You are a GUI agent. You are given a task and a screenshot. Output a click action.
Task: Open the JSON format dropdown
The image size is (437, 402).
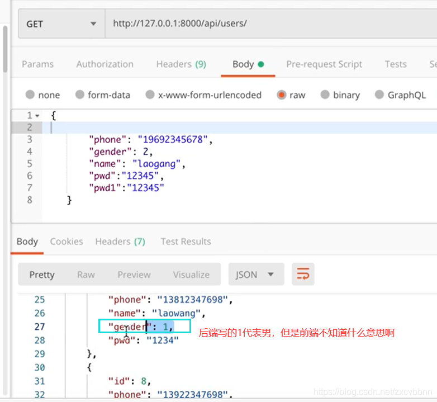256,275
